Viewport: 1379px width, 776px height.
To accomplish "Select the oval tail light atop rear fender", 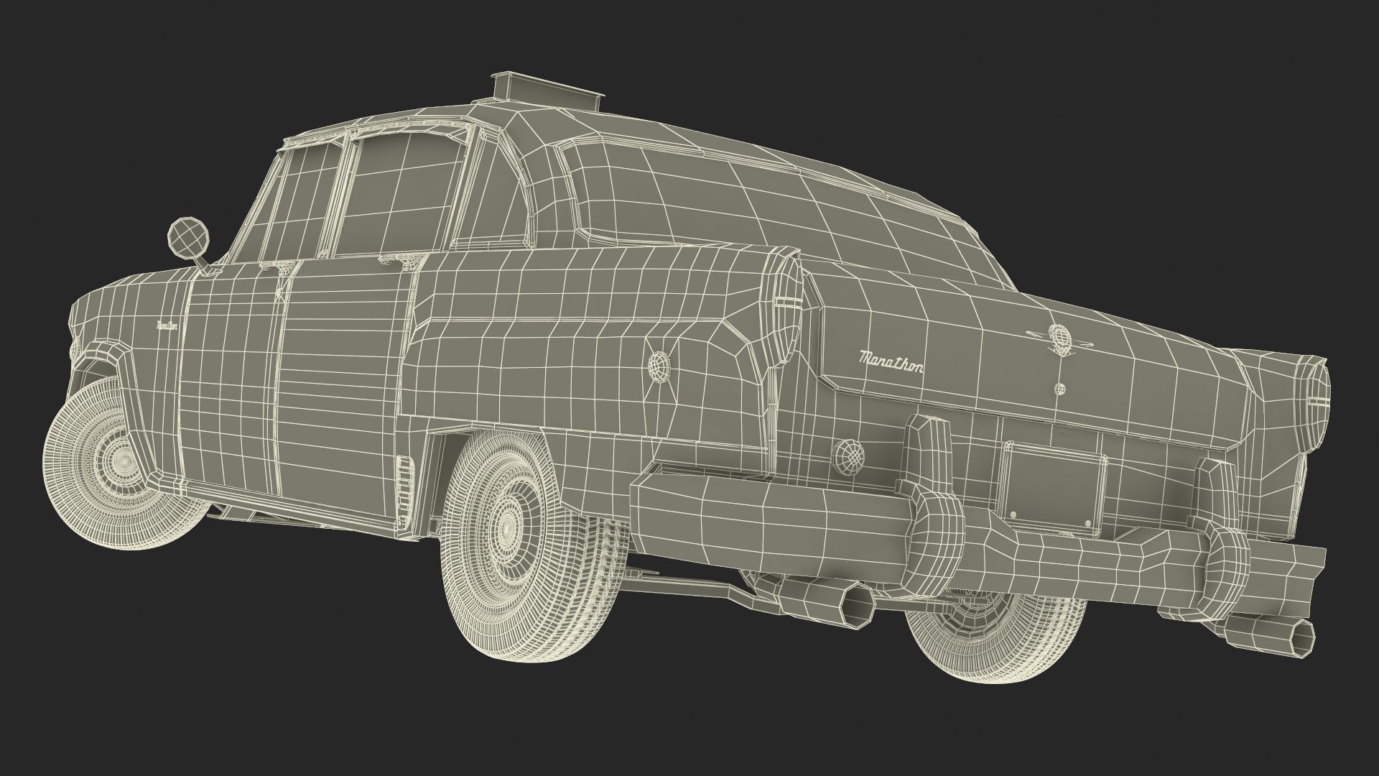I will pyautogui.click(x=785, y=308).
